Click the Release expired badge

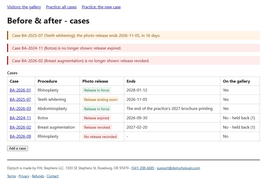point(97,118)
